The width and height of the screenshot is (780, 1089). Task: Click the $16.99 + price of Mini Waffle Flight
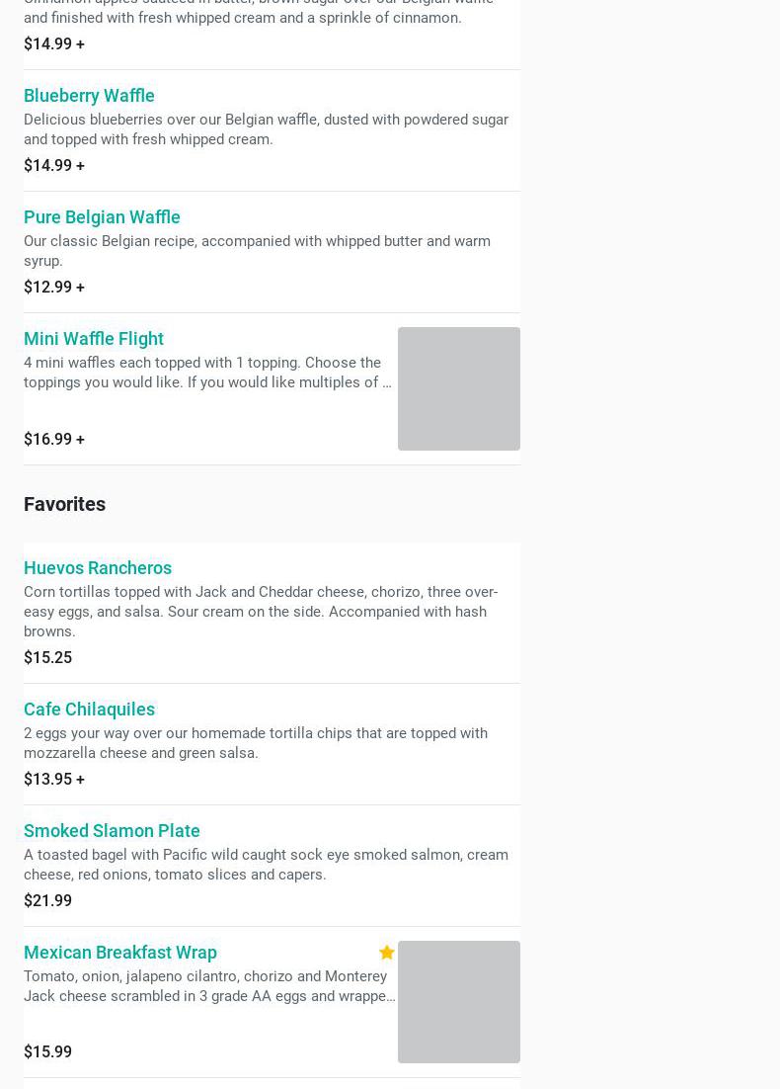tap(54, 439)
